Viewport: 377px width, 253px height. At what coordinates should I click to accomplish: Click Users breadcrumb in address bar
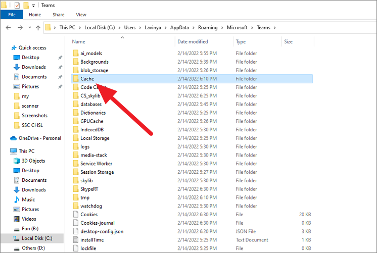click(130, 28)
